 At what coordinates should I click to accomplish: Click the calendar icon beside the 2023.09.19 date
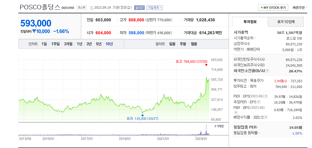91,8
